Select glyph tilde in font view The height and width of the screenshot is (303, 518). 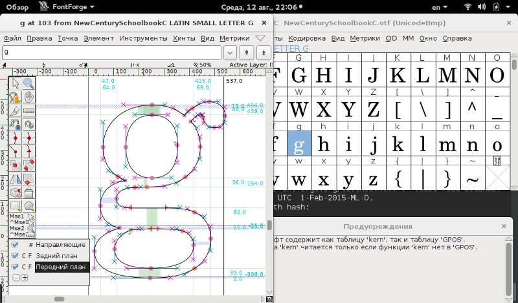(473, 178)
